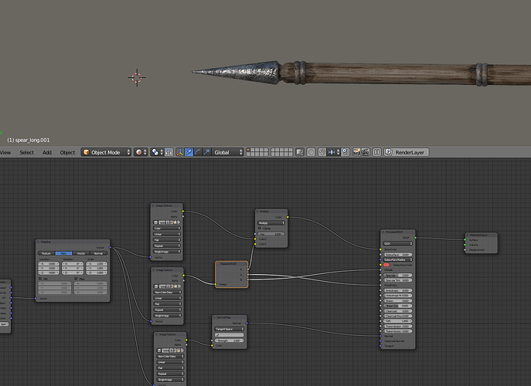Toggle the 3D manipulator axis widget

(180, 152)
